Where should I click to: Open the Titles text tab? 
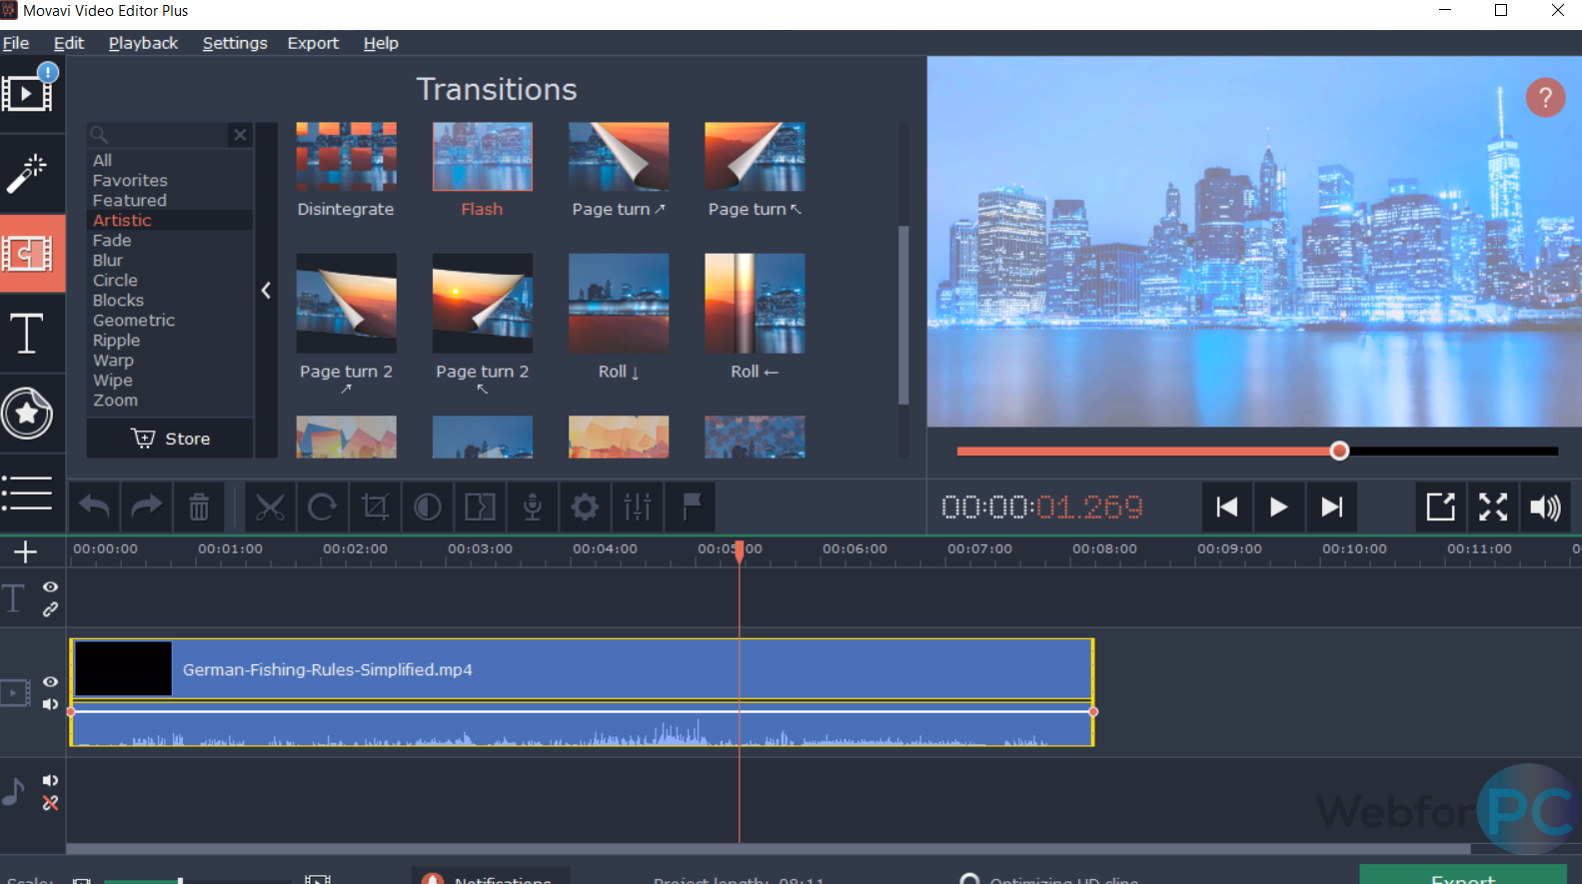tap(27, 334)
